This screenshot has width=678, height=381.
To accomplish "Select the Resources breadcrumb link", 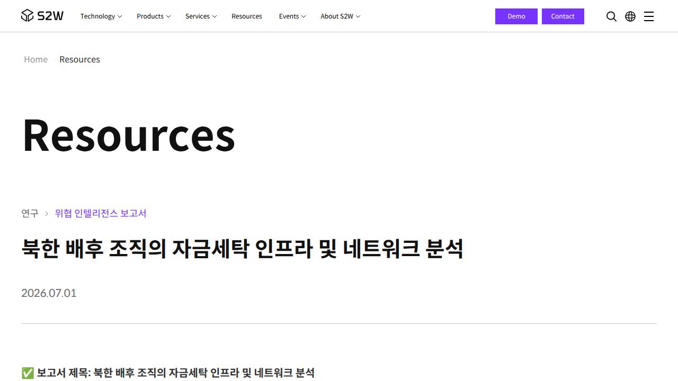I will coord(79,59).
